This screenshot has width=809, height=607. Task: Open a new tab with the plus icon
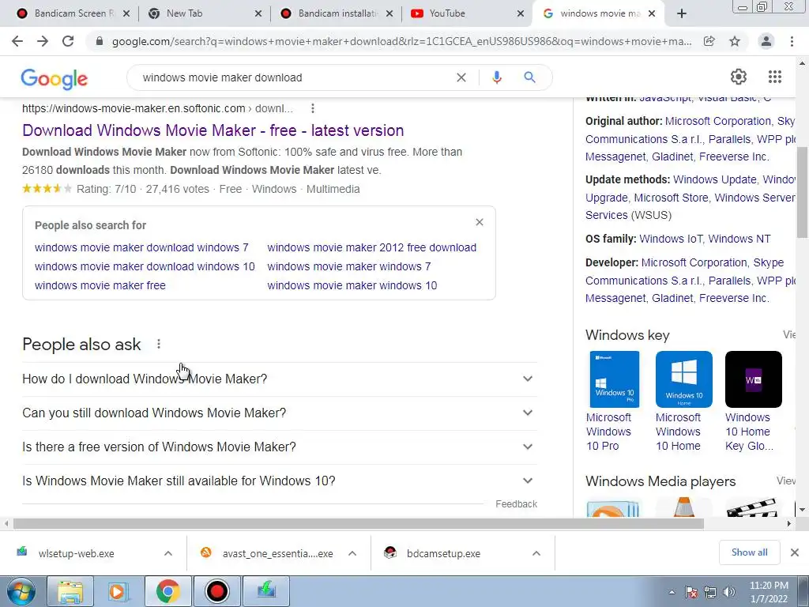click(x=682, y=13)
